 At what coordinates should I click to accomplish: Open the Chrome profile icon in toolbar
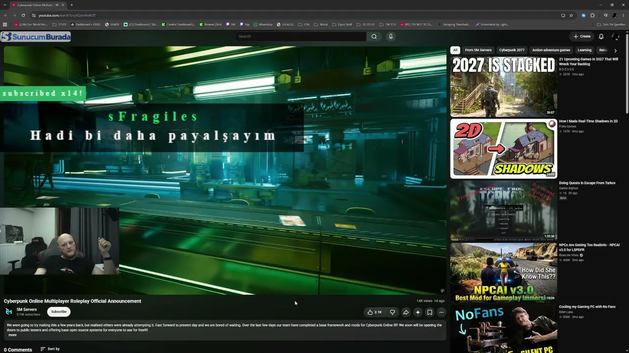(614, 15)
